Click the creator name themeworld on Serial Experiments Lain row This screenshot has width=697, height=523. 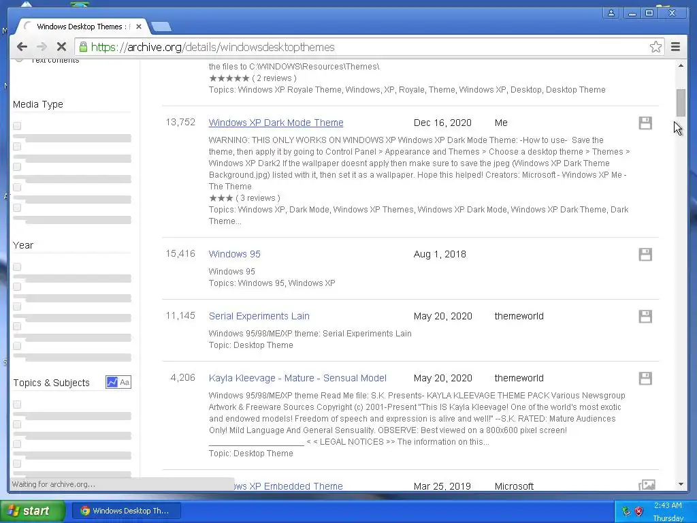pyautogui.click(x=519, y=316)
